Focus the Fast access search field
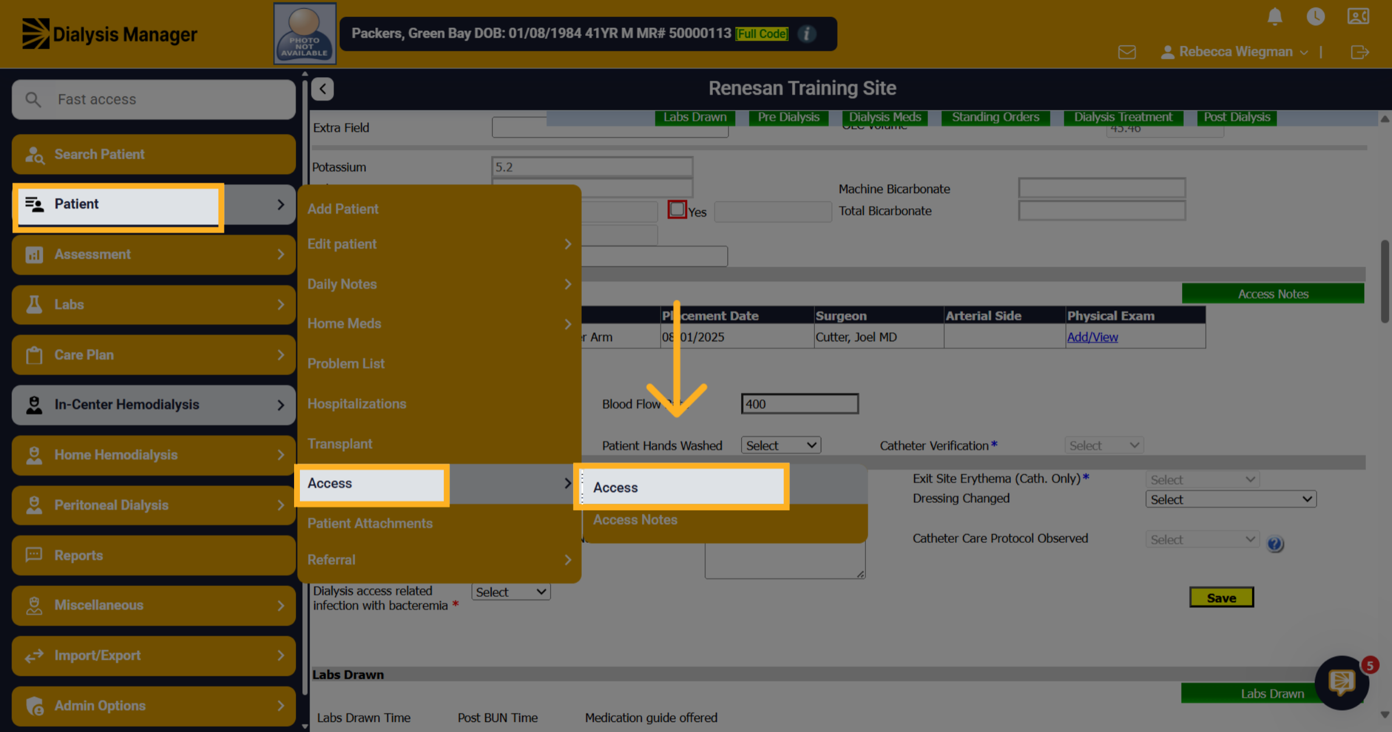Viewport: 1392px width, 732px height. pos(154,100)
